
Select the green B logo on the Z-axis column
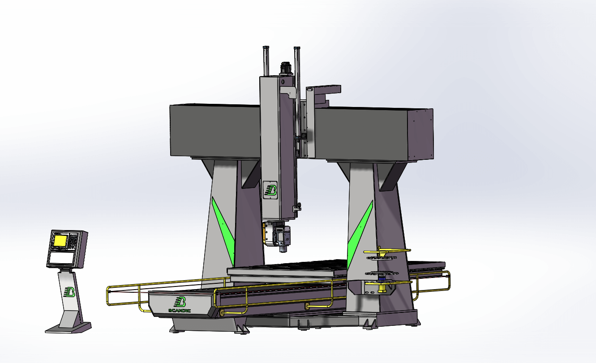[271, 190]
